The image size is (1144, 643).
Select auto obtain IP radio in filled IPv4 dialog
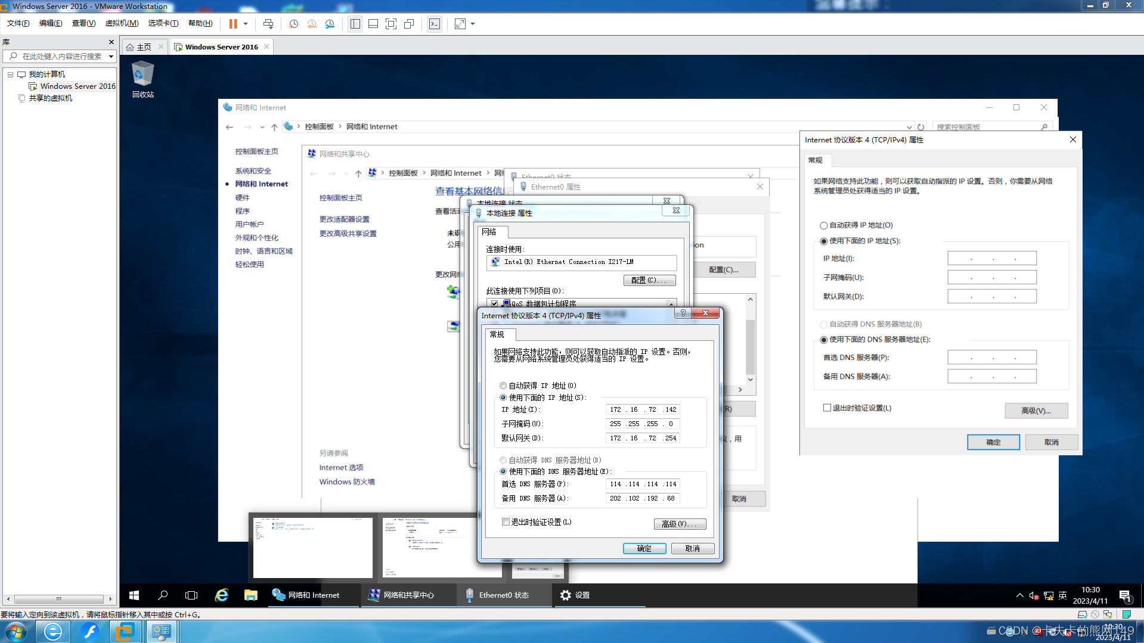pos(503,386)
